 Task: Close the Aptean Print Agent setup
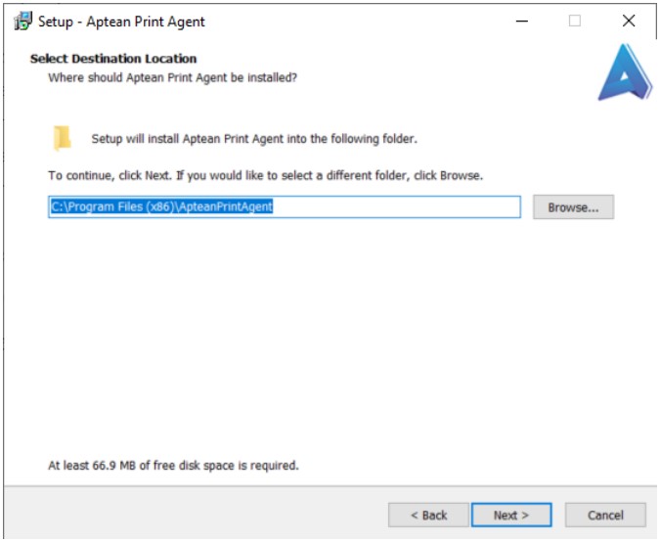(629, 21)
